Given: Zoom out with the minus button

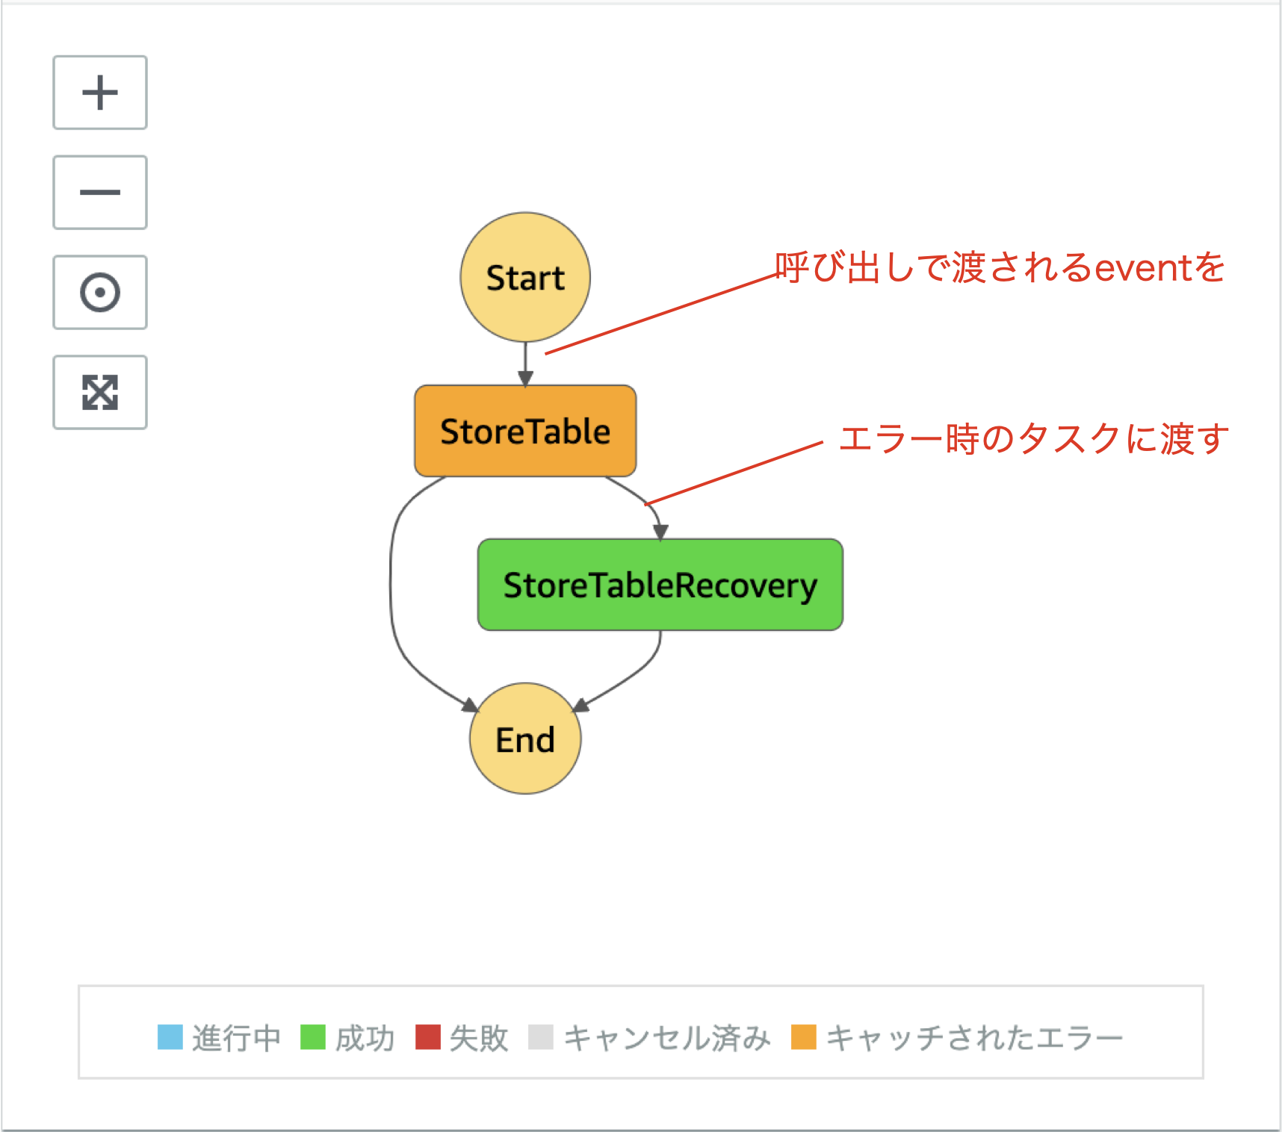Looking at the screenshot, I should pyautogui.click(x=100, y=193).
